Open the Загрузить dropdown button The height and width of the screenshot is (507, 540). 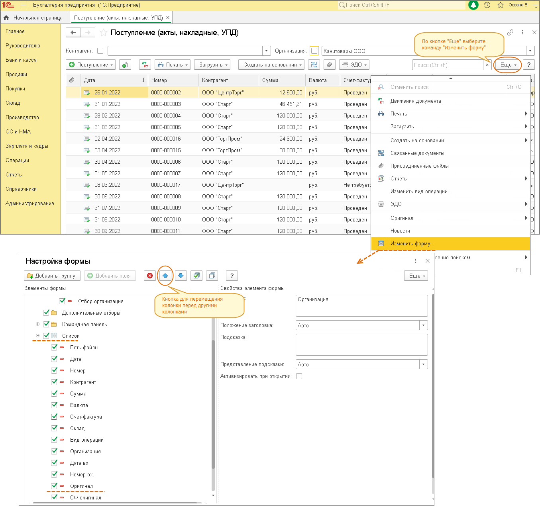tap(213, 65)
